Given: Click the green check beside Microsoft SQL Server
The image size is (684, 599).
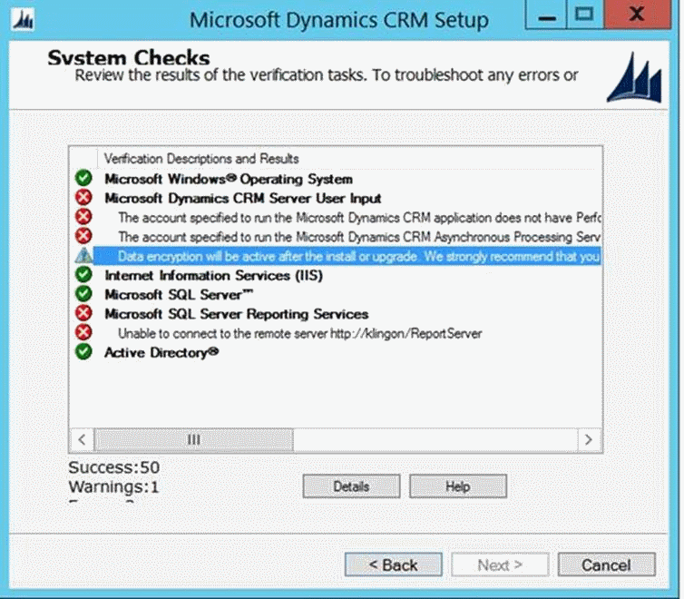Looking at the screenshot, I should coord(83,294).
